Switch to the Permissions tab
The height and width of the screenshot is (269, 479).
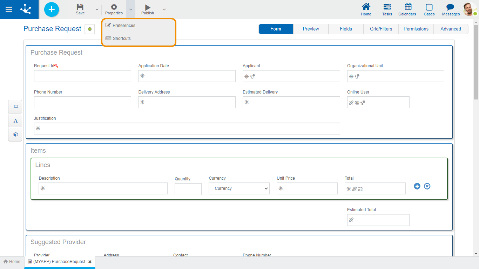click(416, 29)
